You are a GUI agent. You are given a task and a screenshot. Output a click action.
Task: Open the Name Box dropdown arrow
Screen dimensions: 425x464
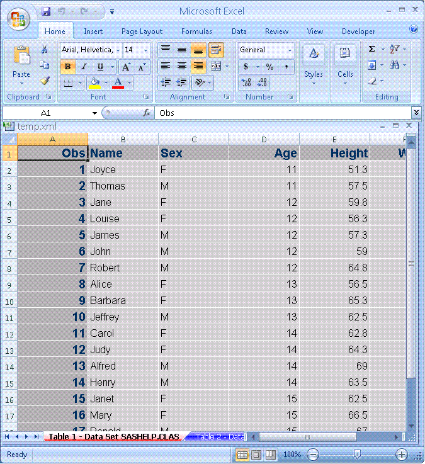click(94, 113)
